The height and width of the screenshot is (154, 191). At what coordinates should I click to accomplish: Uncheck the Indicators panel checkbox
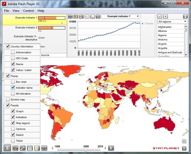(13, 117)
